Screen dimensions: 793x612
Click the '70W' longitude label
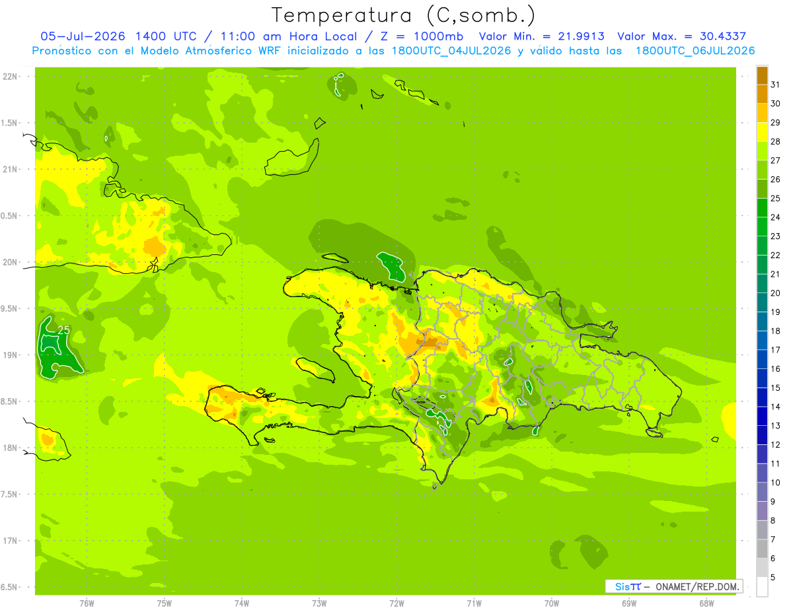[x=552, y=603]
